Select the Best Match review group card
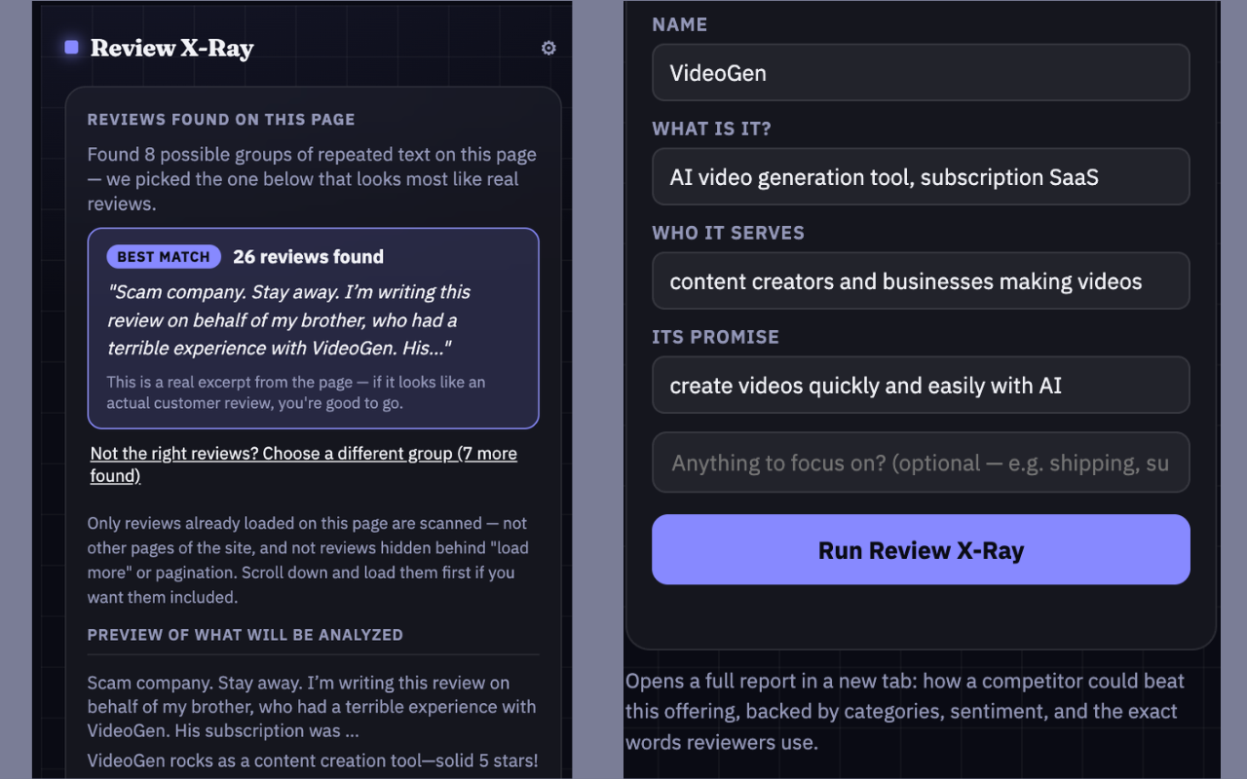 [313, 328]
